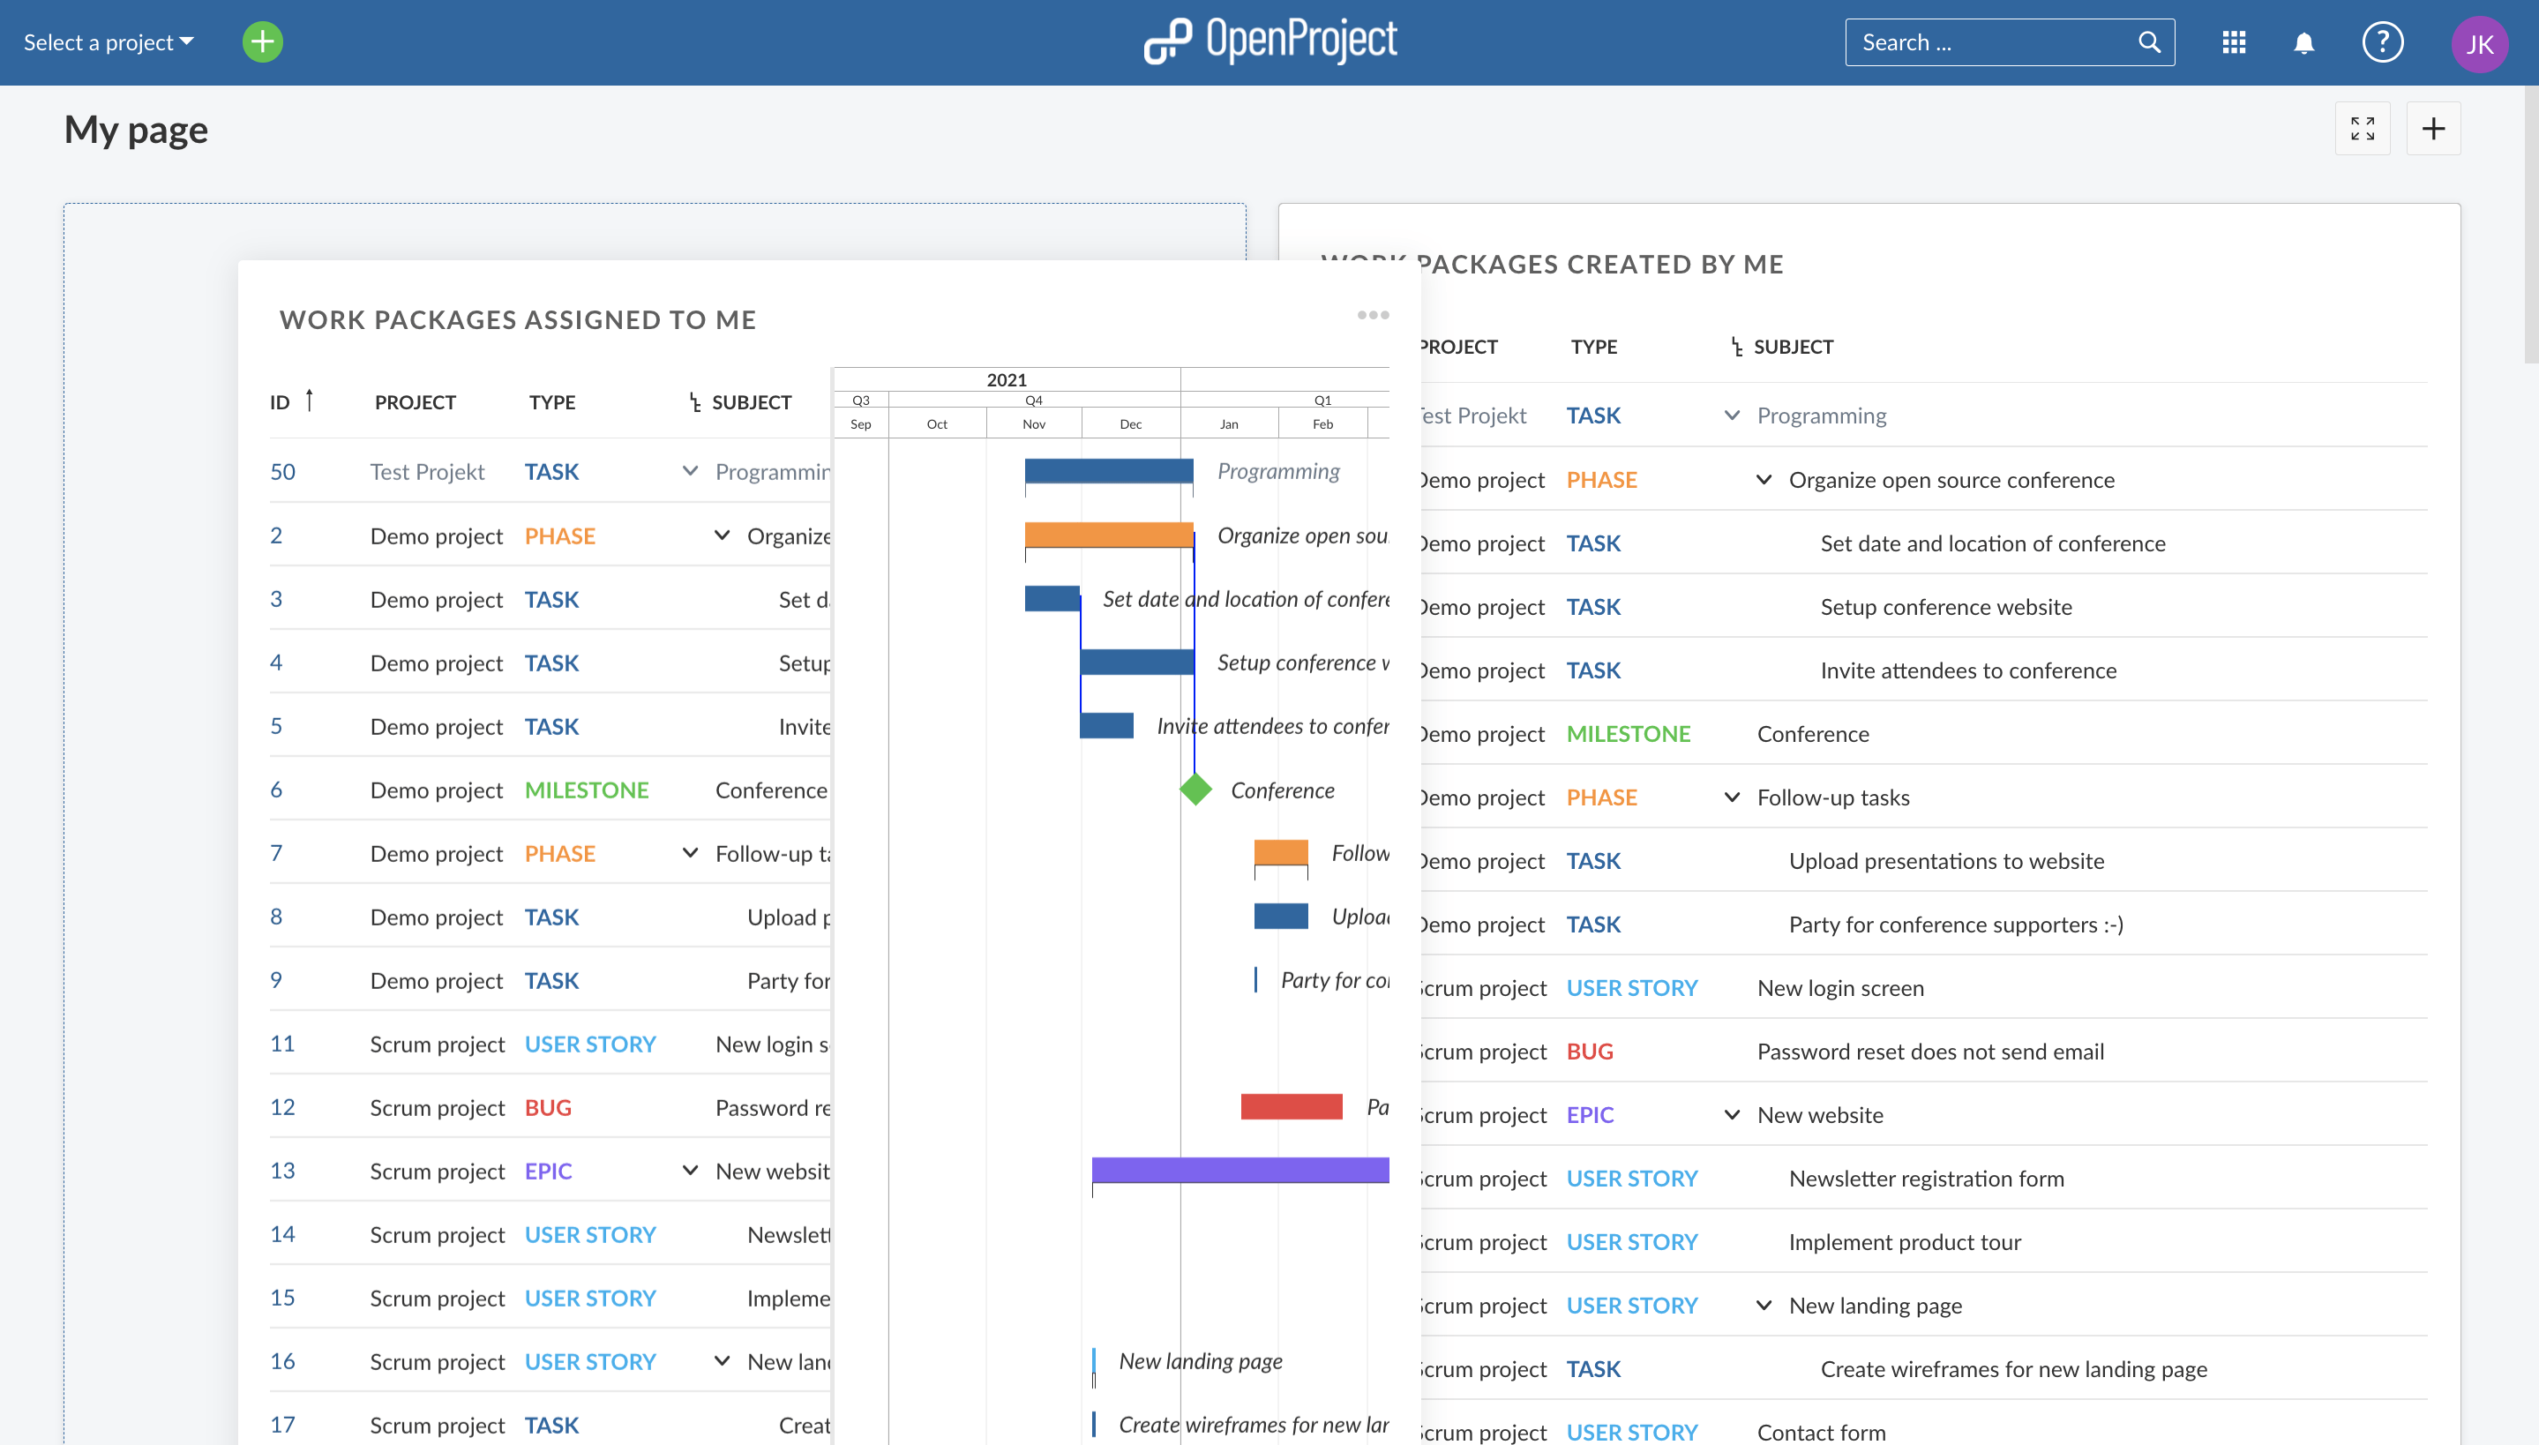Open work package ID 12
The height and width of the screenshot is (1445, 2539).
tap(283, 1106)
